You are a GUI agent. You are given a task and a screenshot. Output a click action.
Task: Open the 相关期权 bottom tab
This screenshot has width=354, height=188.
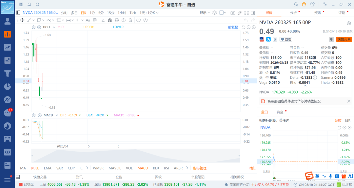point(237,177)
